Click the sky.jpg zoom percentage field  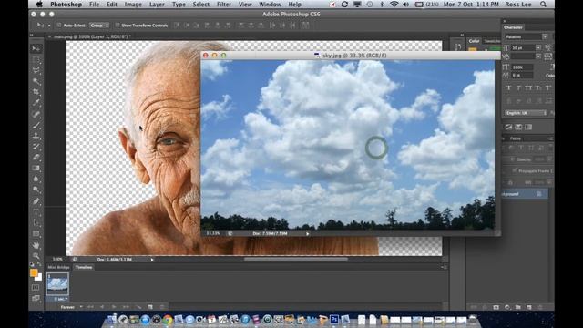pyautogui.click(x=213, y=233)
